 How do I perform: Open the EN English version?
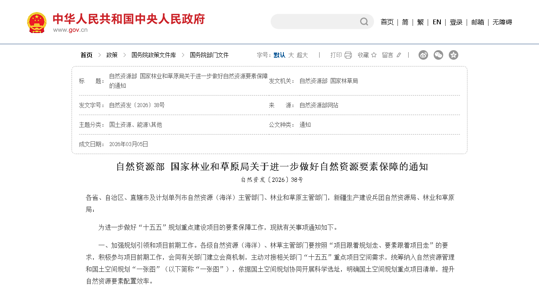437,22
